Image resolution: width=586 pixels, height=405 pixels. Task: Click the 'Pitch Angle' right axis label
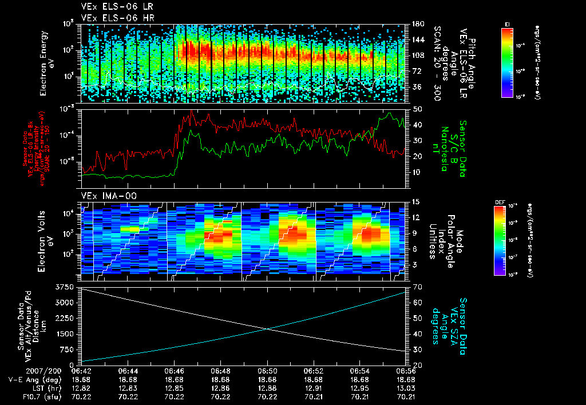pyautogui.click(x=472, y=64)
